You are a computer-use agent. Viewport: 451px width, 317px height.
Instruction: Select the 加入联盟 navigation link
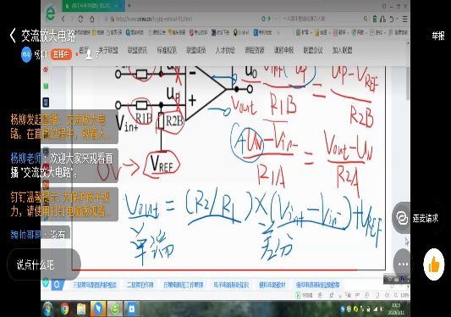point(343,50)
